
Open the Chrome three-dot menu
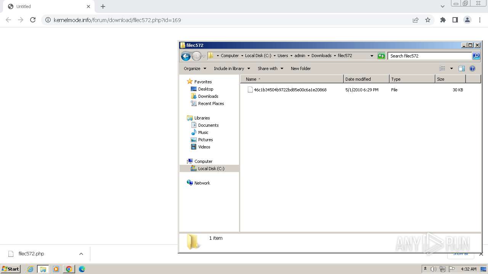480,20
